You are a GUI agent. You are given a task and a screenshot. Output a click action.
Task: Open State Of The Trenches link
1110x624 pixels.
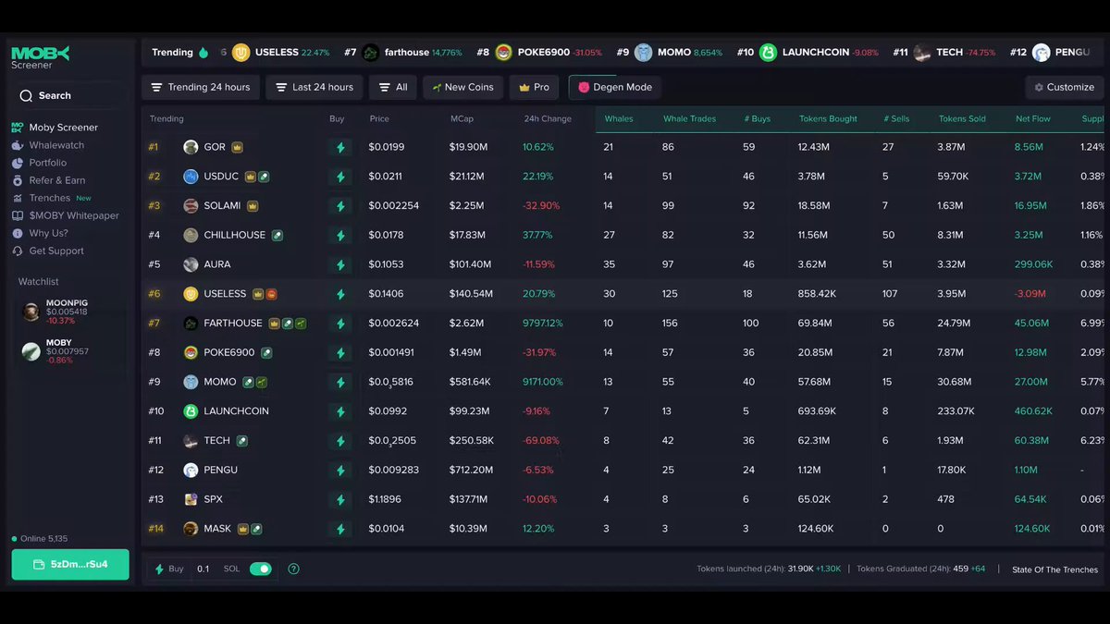[1054, 569]
